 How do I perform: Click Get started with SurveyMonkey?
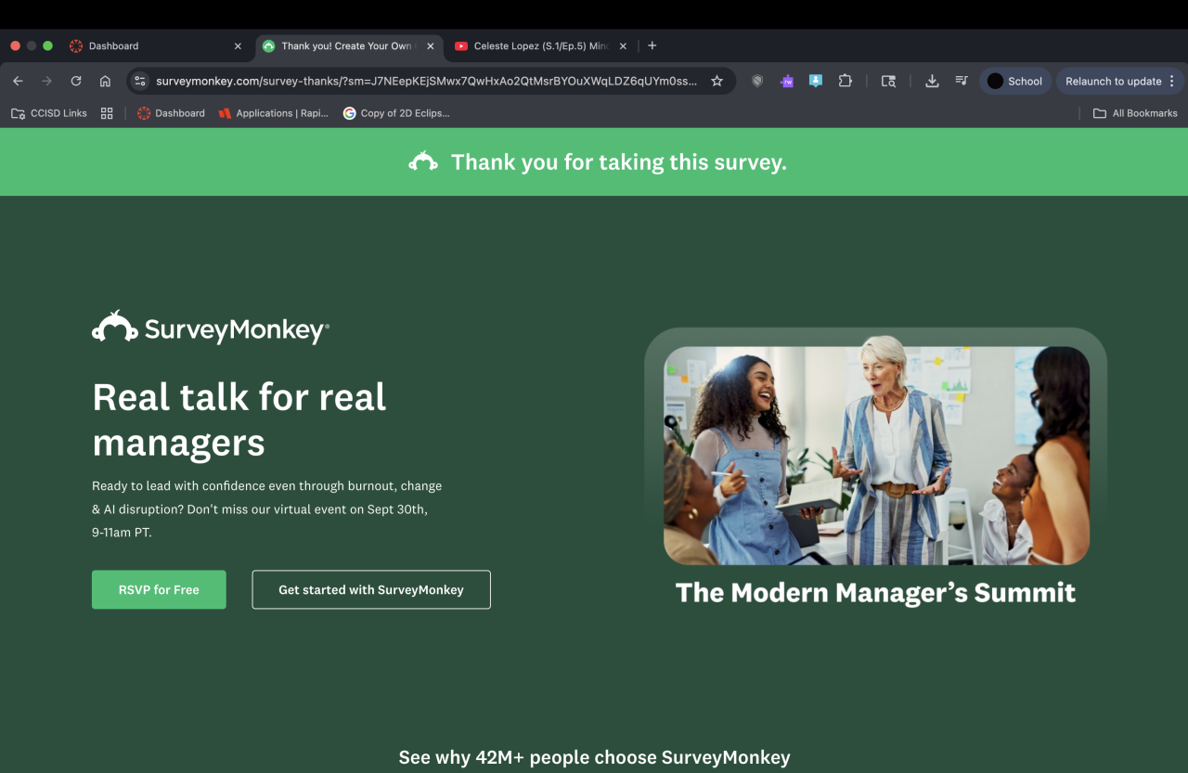(x=371, y=589)
